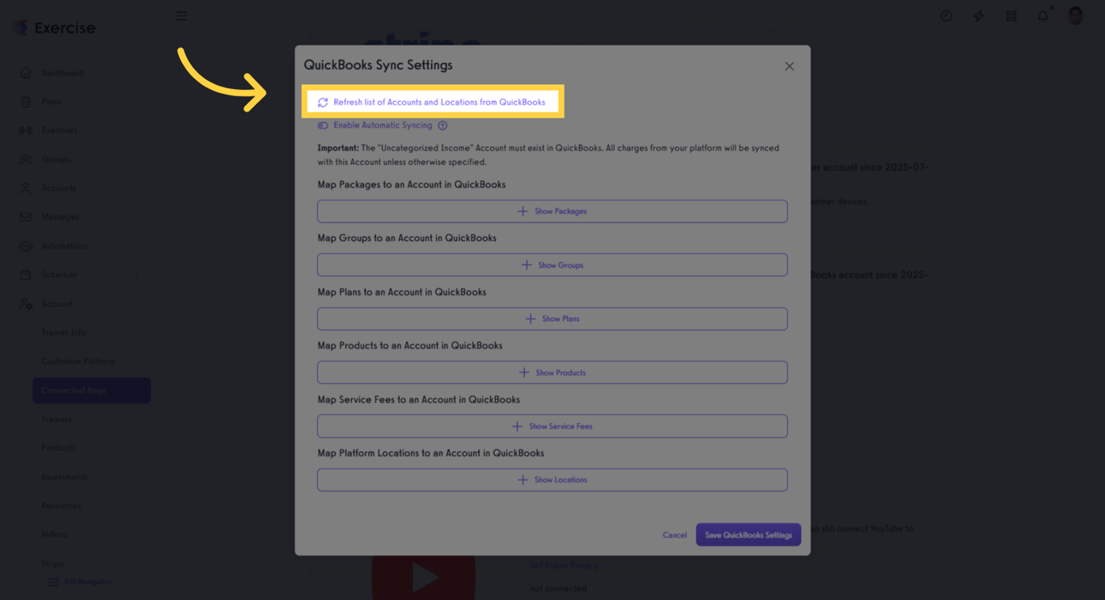Image resolution: width=1105 pixels, height=600 pixels.
Task: Click the Messages envelope icon in sidebar
Action: coord(26,217)
